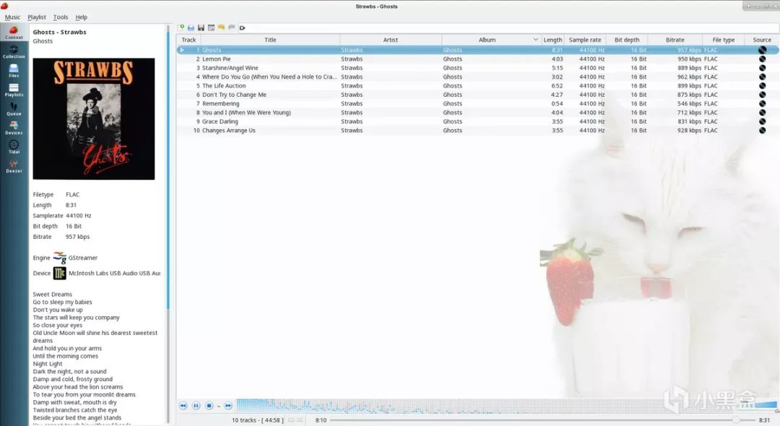
Task: Select track 3 Starshine/Angel Wine
Action: [477, 68]
